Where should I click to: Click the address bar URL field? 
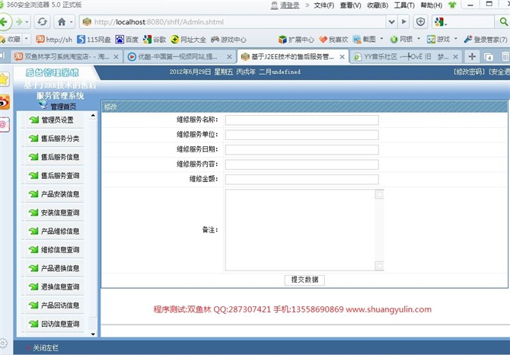pos(234,22)
